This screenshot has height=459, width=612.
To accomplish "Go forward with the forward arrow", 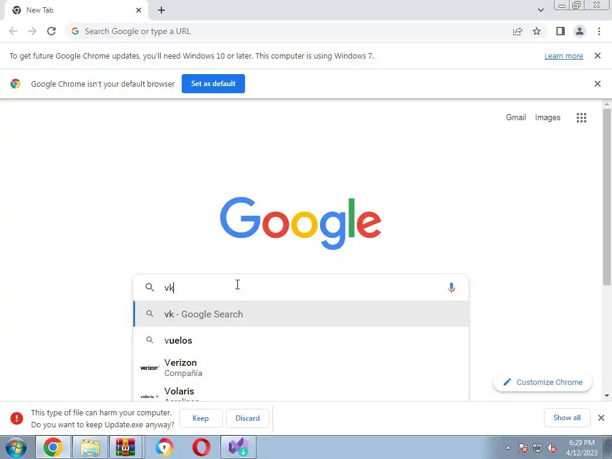I will (32, 31).
